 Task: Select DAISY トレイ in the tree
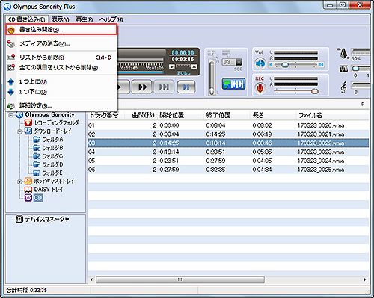[x=49, y=190]
